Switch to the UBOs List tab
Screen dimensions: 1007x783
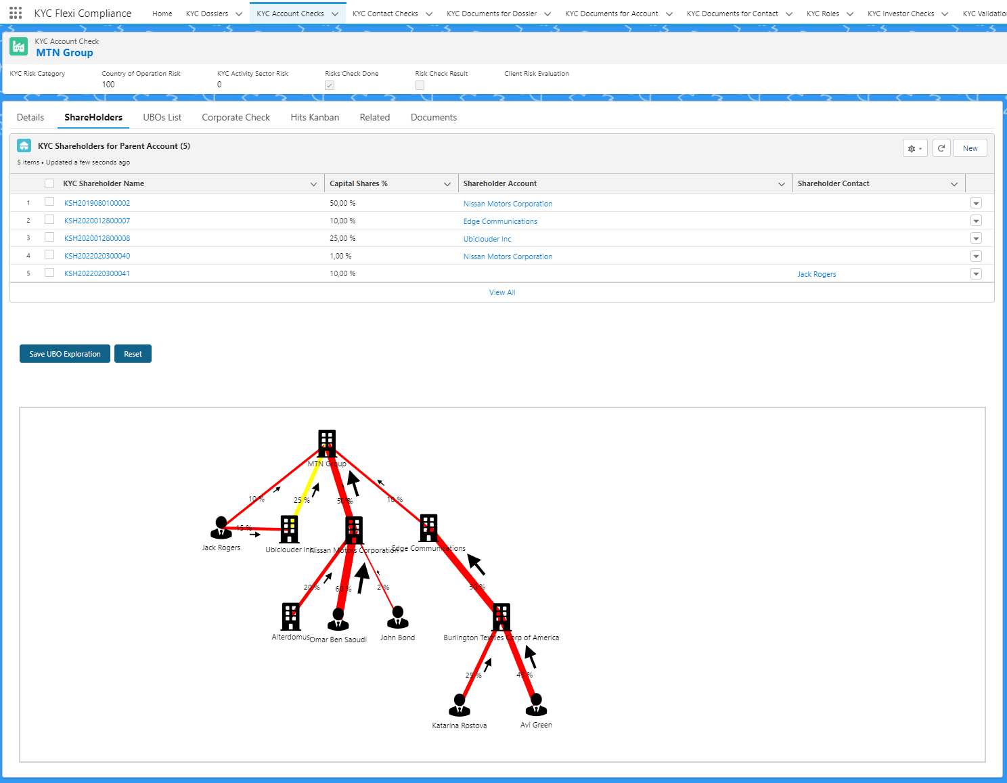[x=162, y=117]
